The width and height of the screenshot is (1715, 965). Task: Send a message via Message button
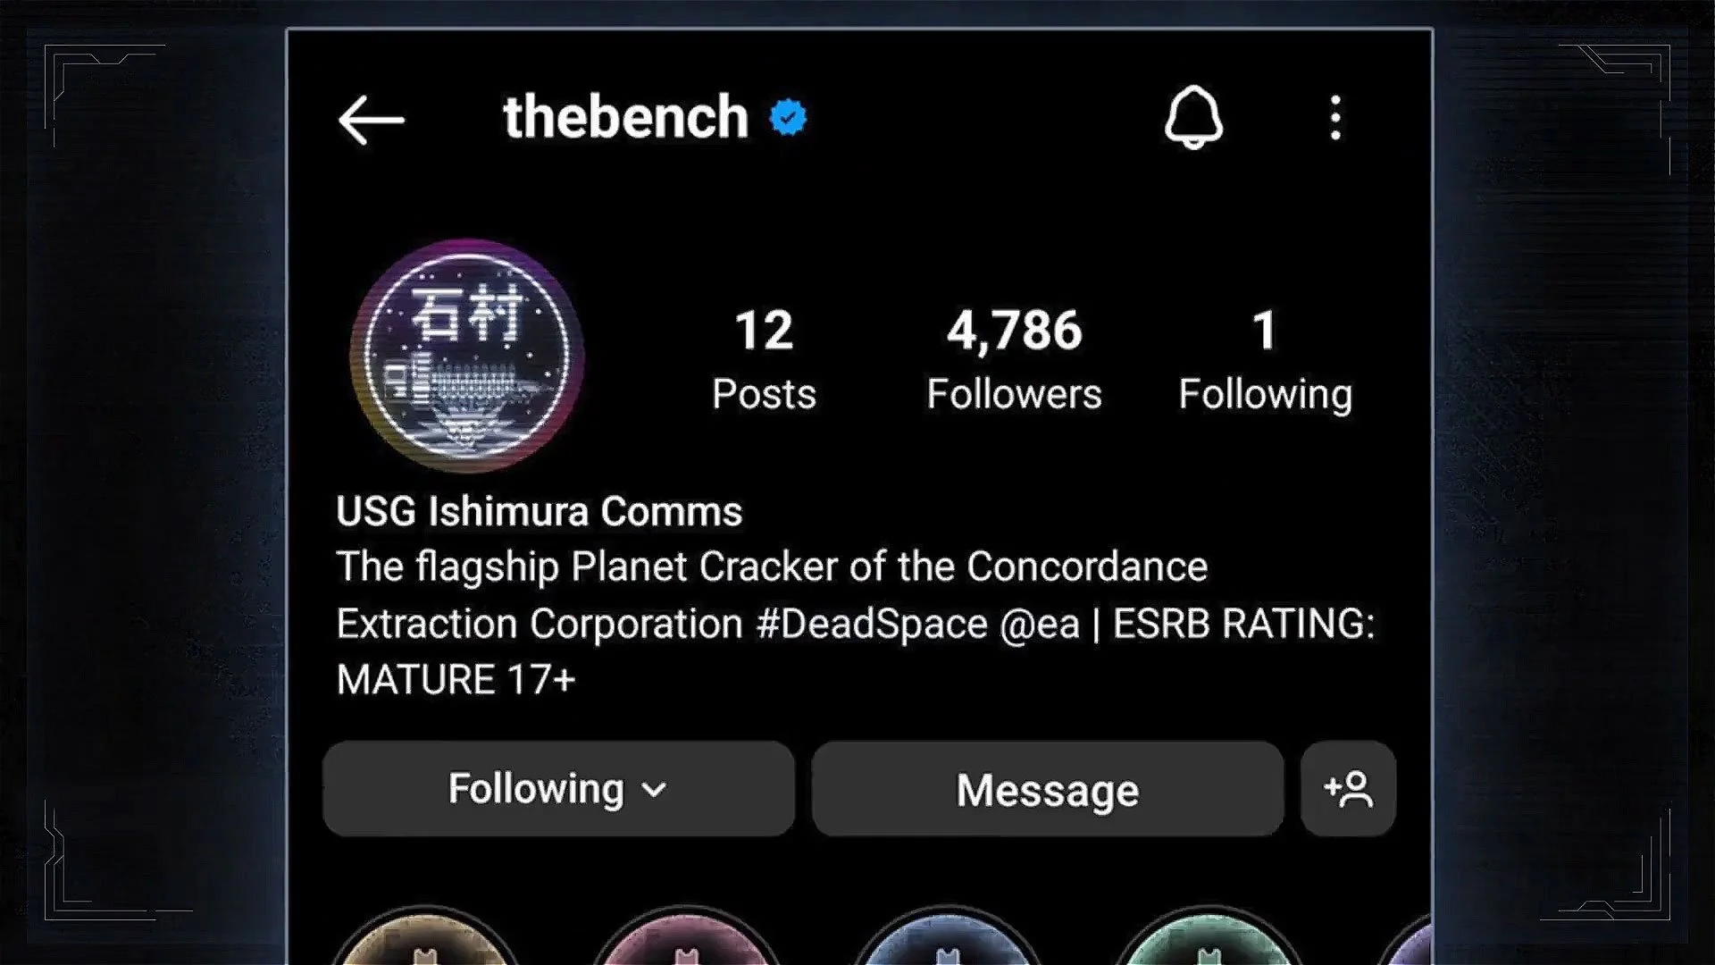pos(1047,789)
